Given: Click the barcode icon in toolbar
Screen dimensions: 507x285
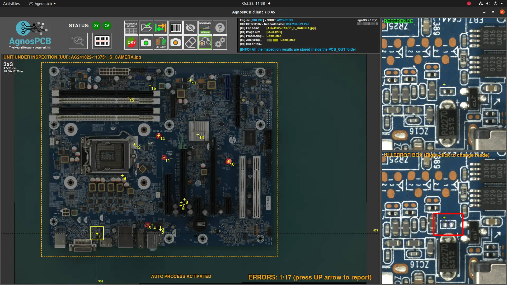Looking at the screenshot, I should 176,28.
